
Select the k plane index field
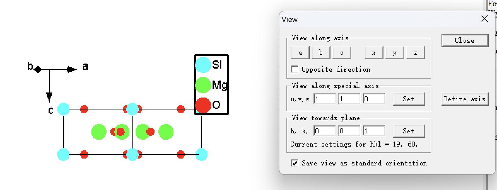pos(349,131)
